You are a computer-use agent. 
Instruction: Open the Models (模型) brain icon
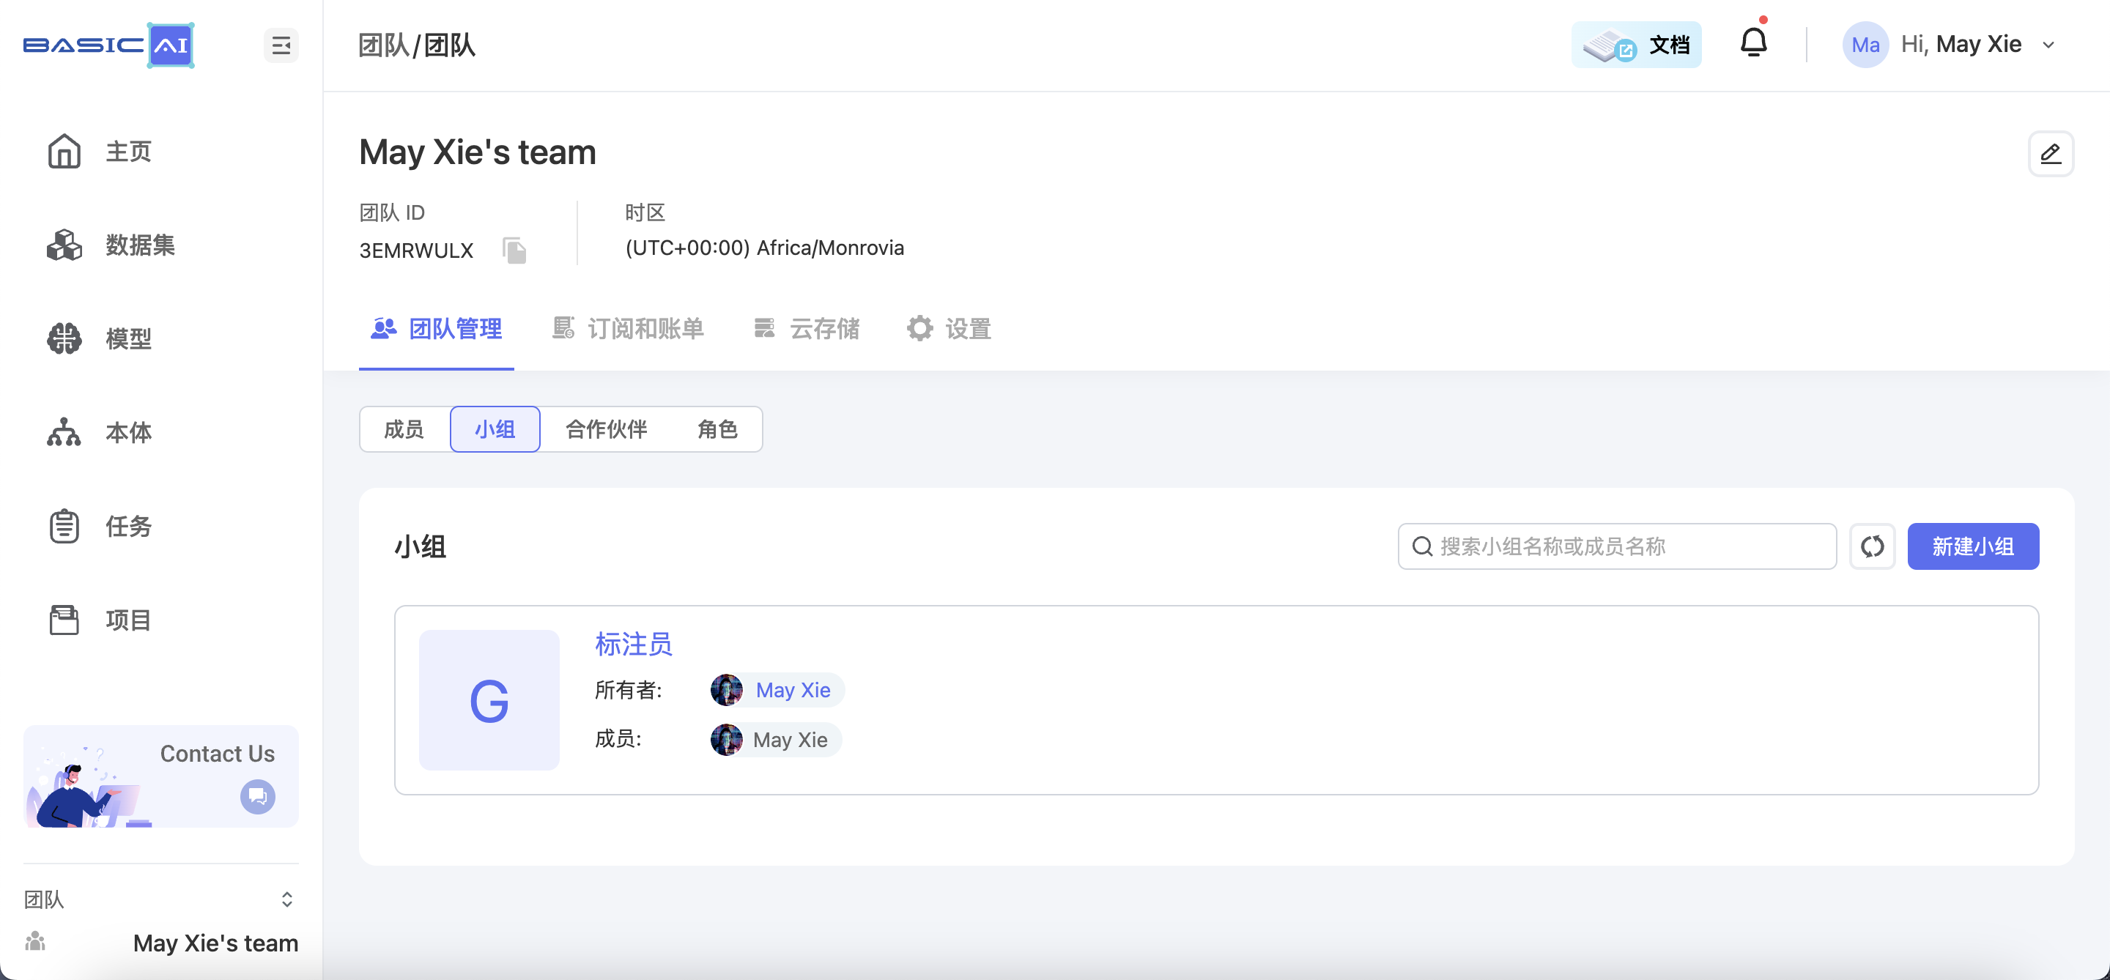pyautogui.click(x=64, y=338)
